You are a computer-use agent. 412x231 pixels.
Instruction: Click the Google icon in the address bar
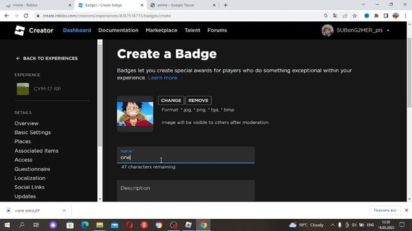point(326,15)
